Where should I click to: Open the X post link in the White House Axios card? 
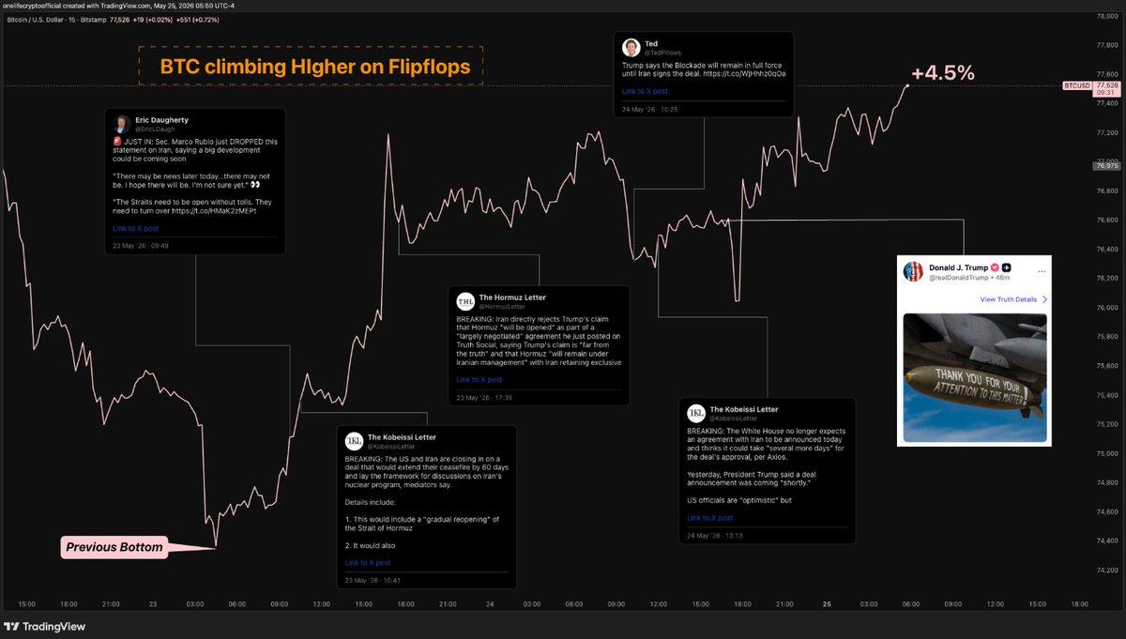click(710, 517)
